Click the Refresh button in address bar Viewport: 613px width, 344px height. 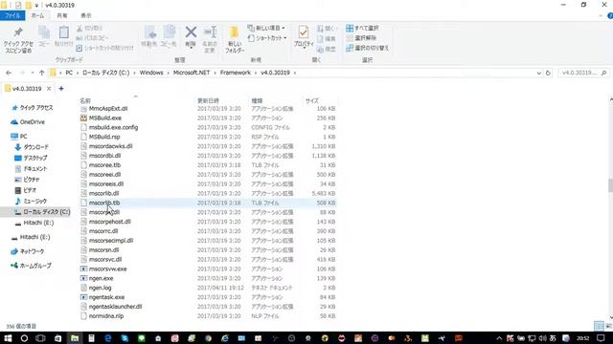pyautogui.click(x=548, y=73)
